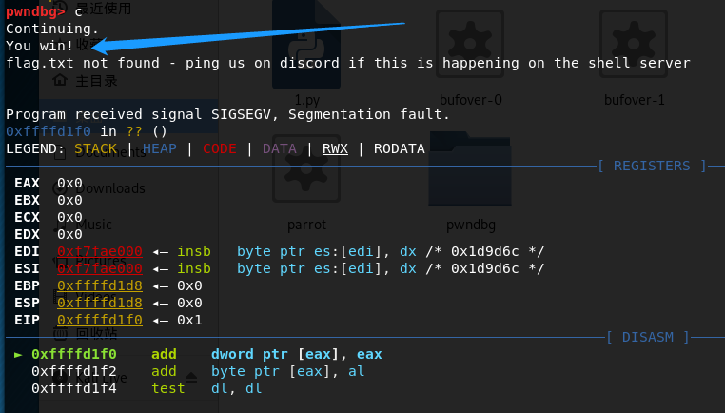725x413 pixels.
Task: Click the REGISTERS section header
Action: 652,166
